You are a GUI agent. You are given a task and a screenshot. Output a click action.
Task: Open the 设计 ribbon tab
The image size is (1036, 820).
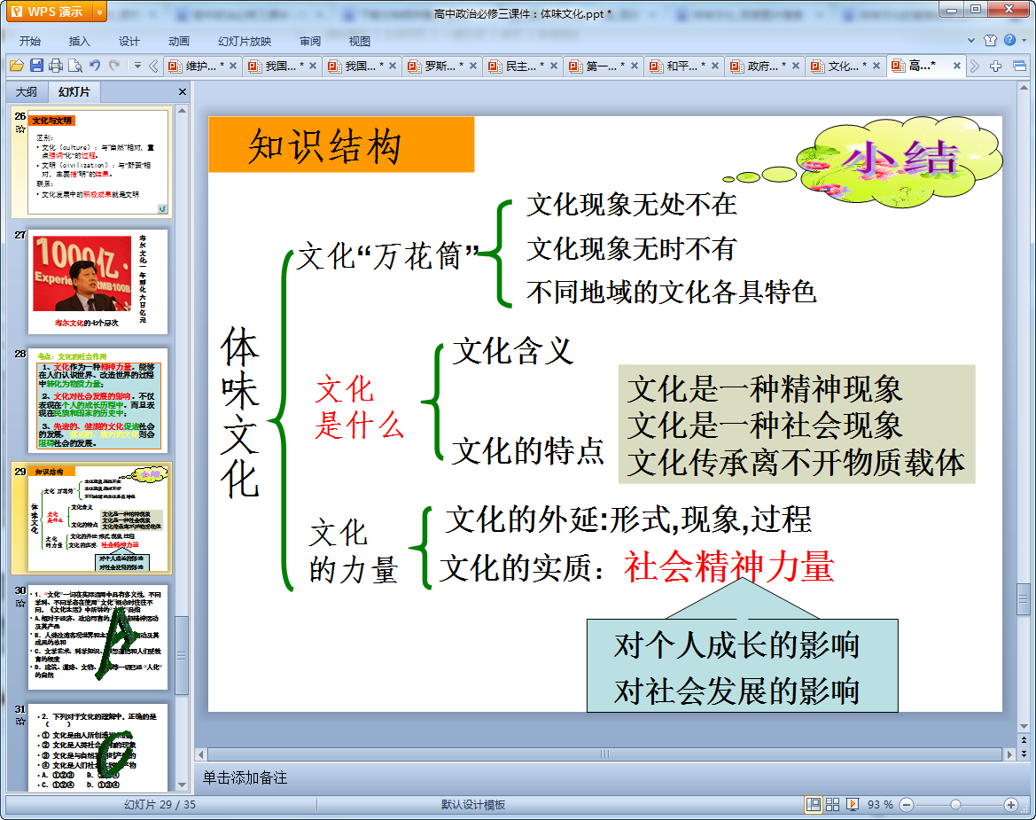(129, 41)
